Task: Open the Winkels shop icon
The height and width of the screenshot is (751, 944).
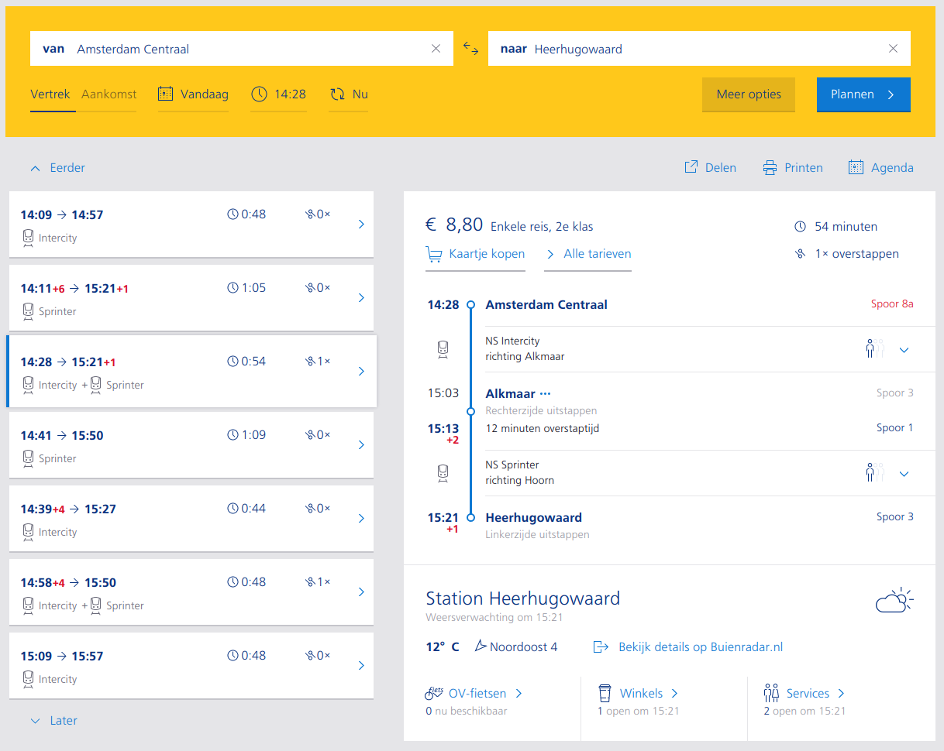Action: pos(605,693)
